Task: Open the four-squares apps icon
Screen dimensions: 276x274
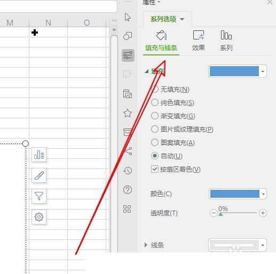Action: (127, 209)
